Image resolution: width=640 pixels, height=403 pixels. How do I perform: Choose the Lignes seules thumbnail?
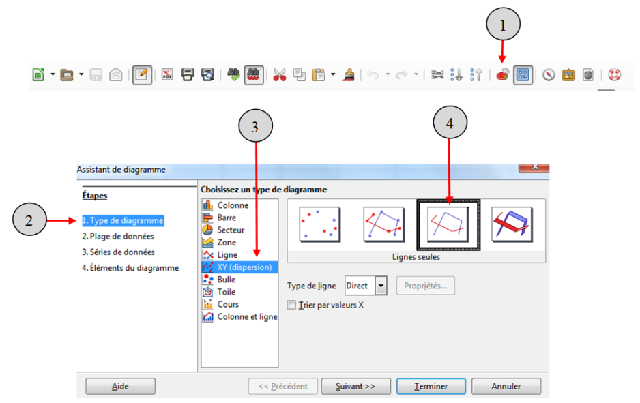pos(448,225)
